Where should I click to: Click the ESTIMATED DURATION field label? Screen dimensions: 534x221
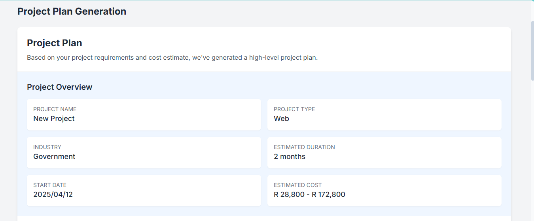[x=304, y=147]
